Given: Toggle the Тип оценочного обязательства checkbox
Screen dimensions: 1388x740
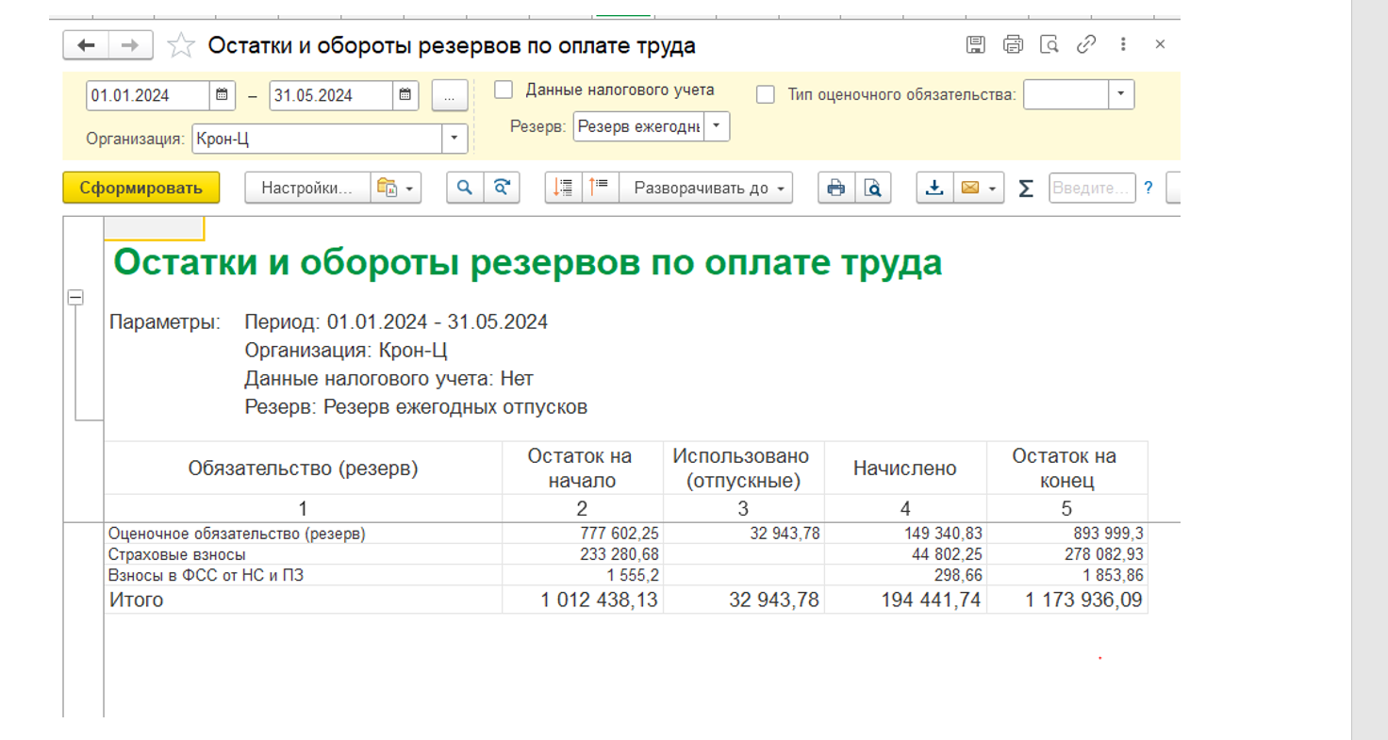Looking at the screenshot, I should pos(766,94).
